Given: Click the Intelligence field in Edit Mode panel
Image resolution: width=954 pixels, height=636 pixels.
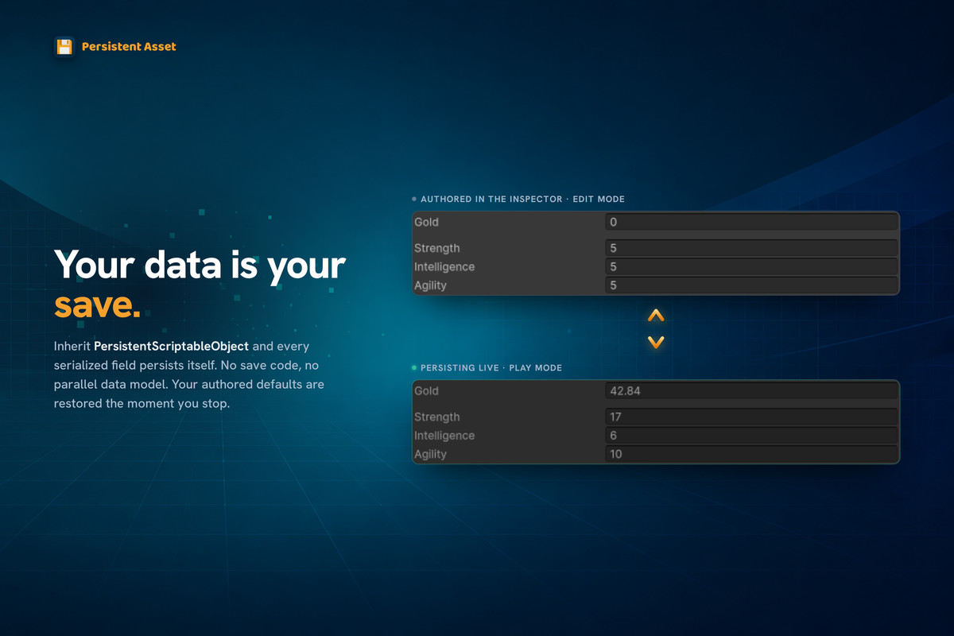Looking at the screenshot, I should click(x=751, y=266).
